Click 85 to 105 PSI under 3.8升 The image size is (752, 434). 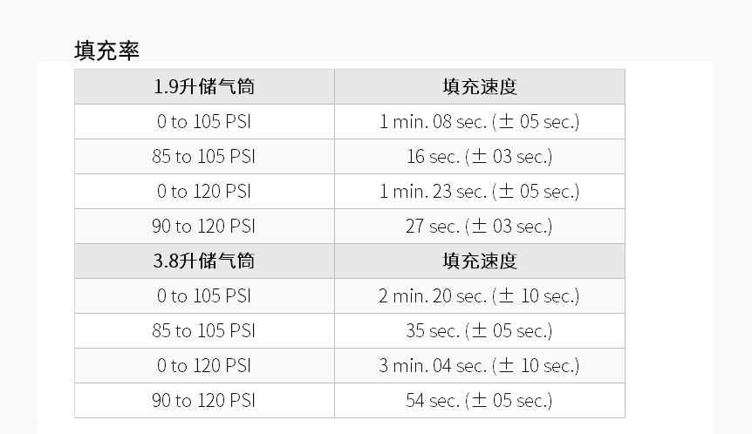tap(204, 331)
